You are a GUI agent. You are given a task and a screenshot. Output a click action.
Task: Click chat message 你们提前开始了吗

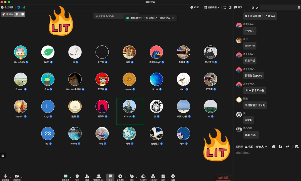(255, 105)
